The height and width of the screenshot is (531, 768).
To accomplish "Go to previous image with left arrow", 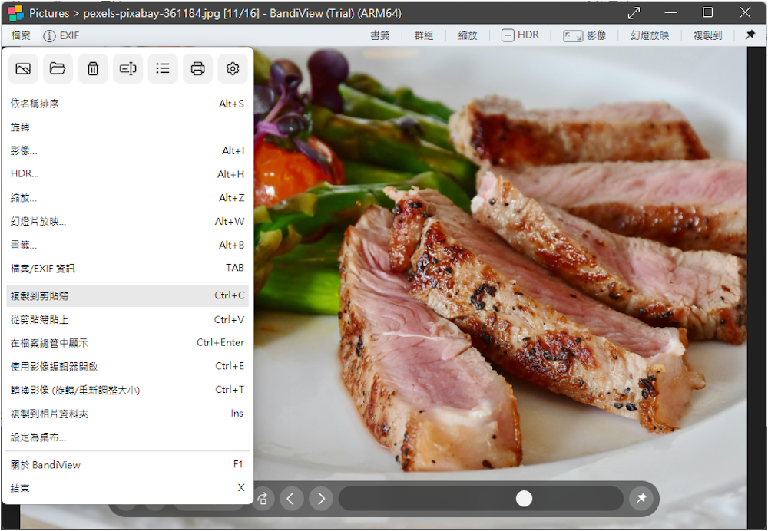I will point(291,499).
